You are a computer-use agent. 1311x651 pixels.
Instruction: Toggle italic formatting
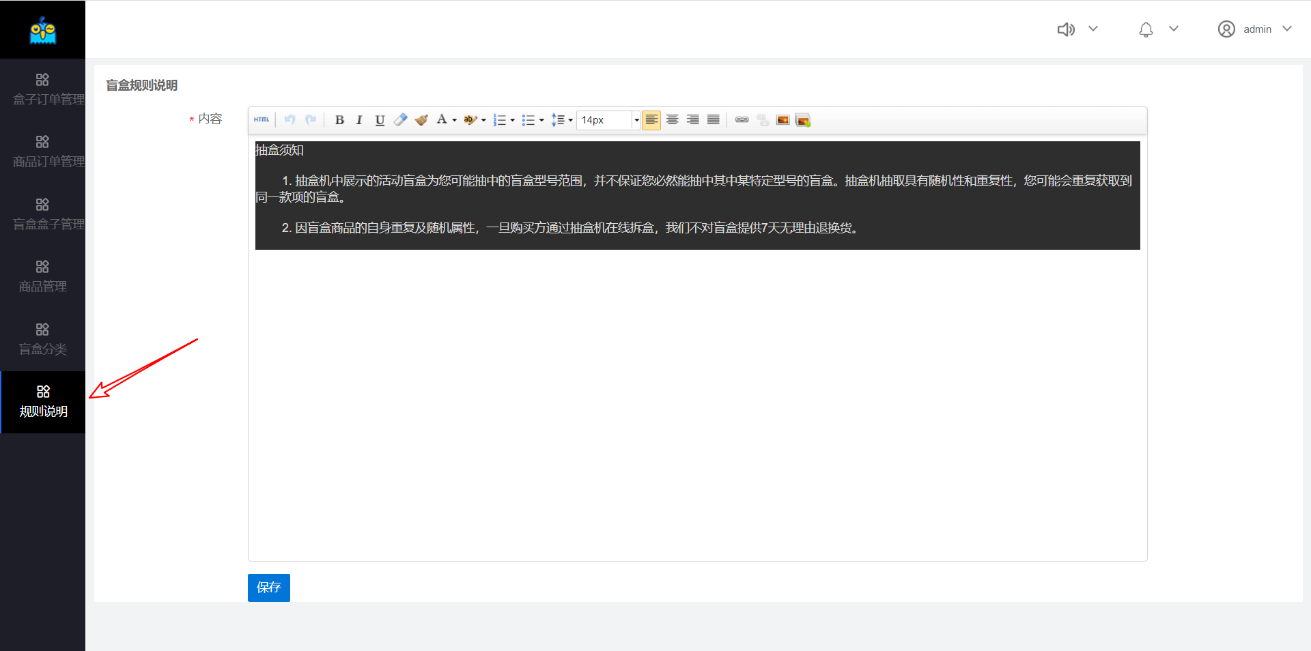click(x=359, y=120)
